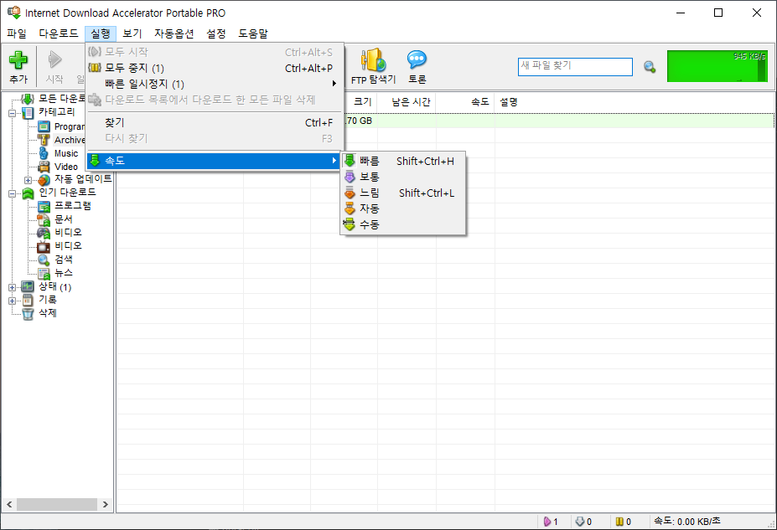Click 속도: 0.00 KB/초 status text

[686, 522]
